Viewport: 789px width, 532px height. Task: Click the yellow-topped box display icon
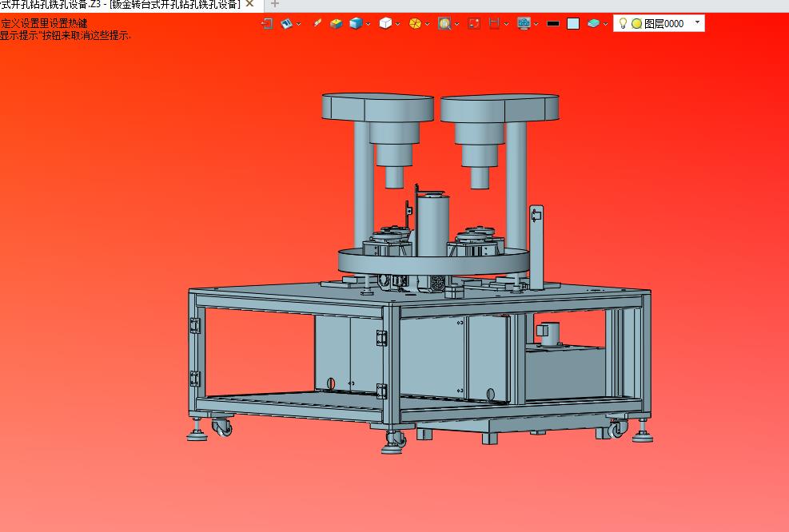point(336,24)
